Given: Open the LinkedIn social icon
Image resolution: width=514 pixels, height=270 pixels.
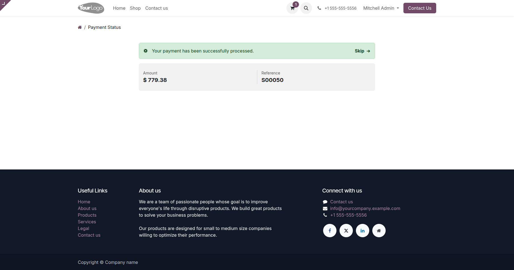Looking at the screenshot, I should [363, 231].
